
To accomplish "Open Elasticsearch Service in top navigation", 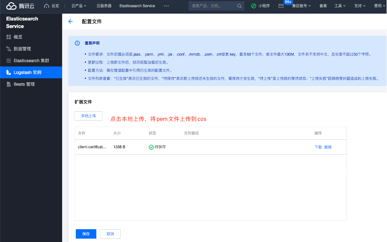I will pos(137,6).
